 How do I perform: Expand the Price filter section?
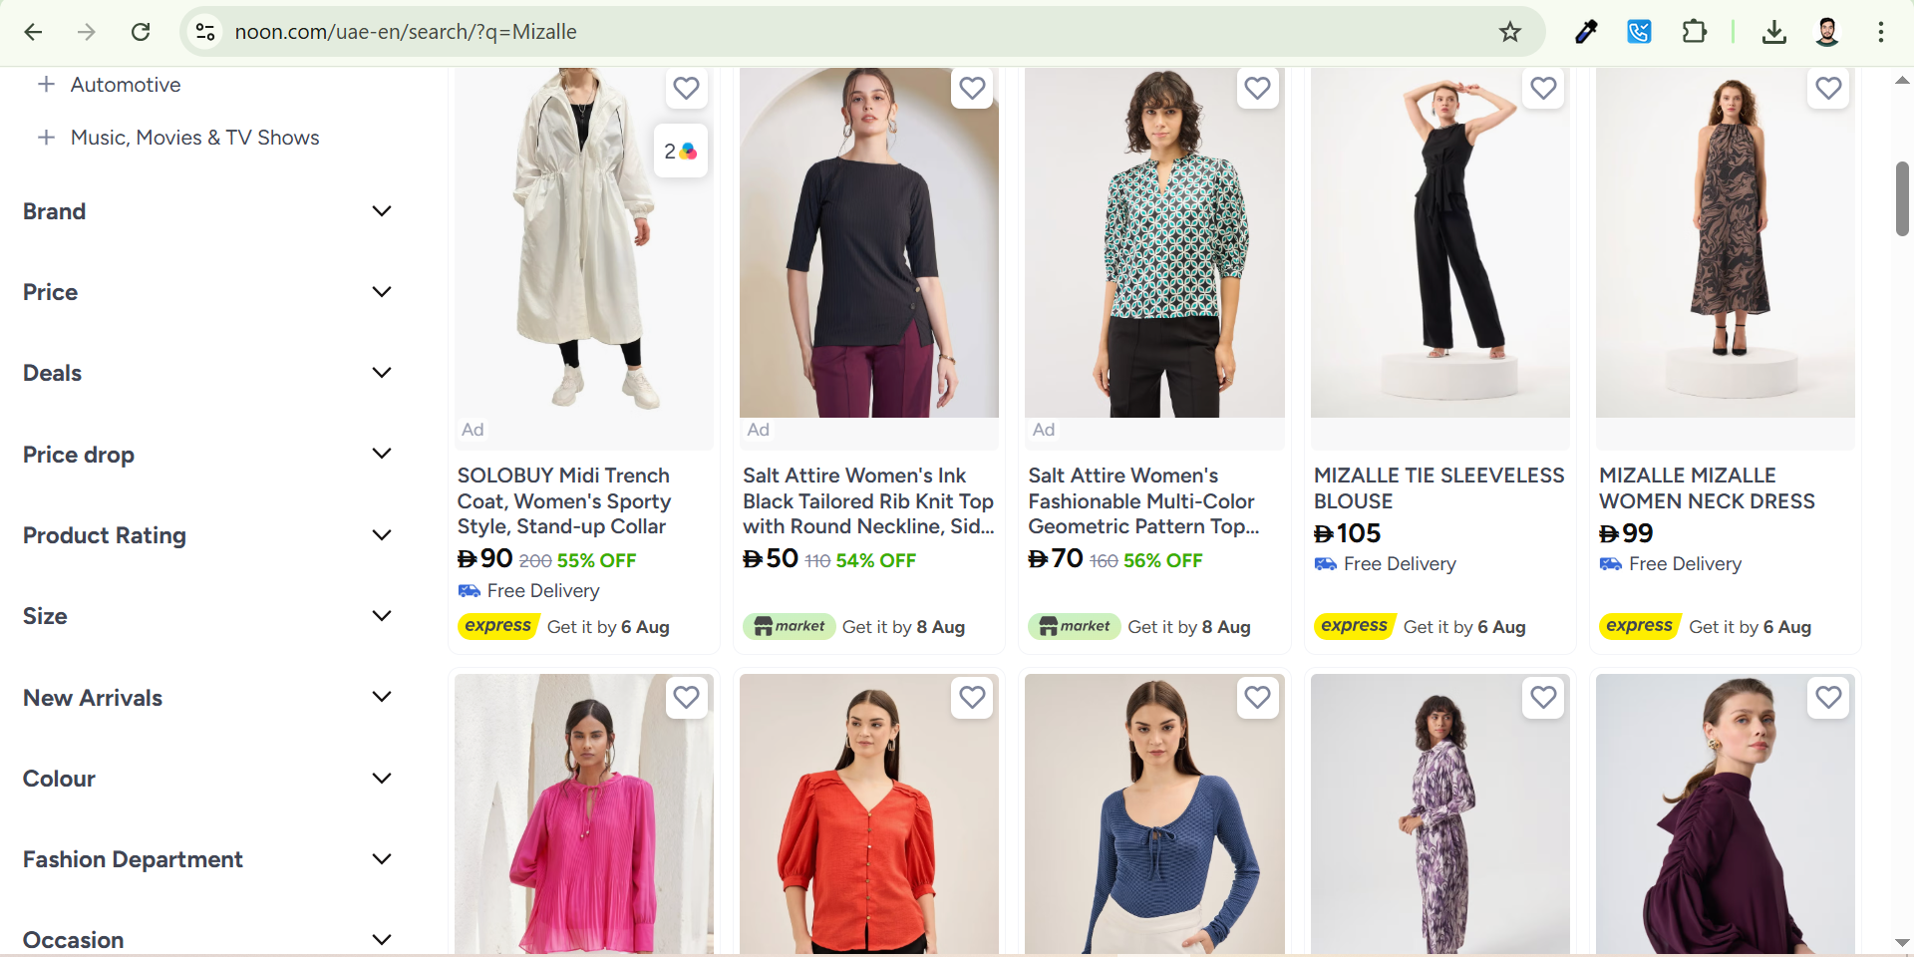tap(381, 292)
